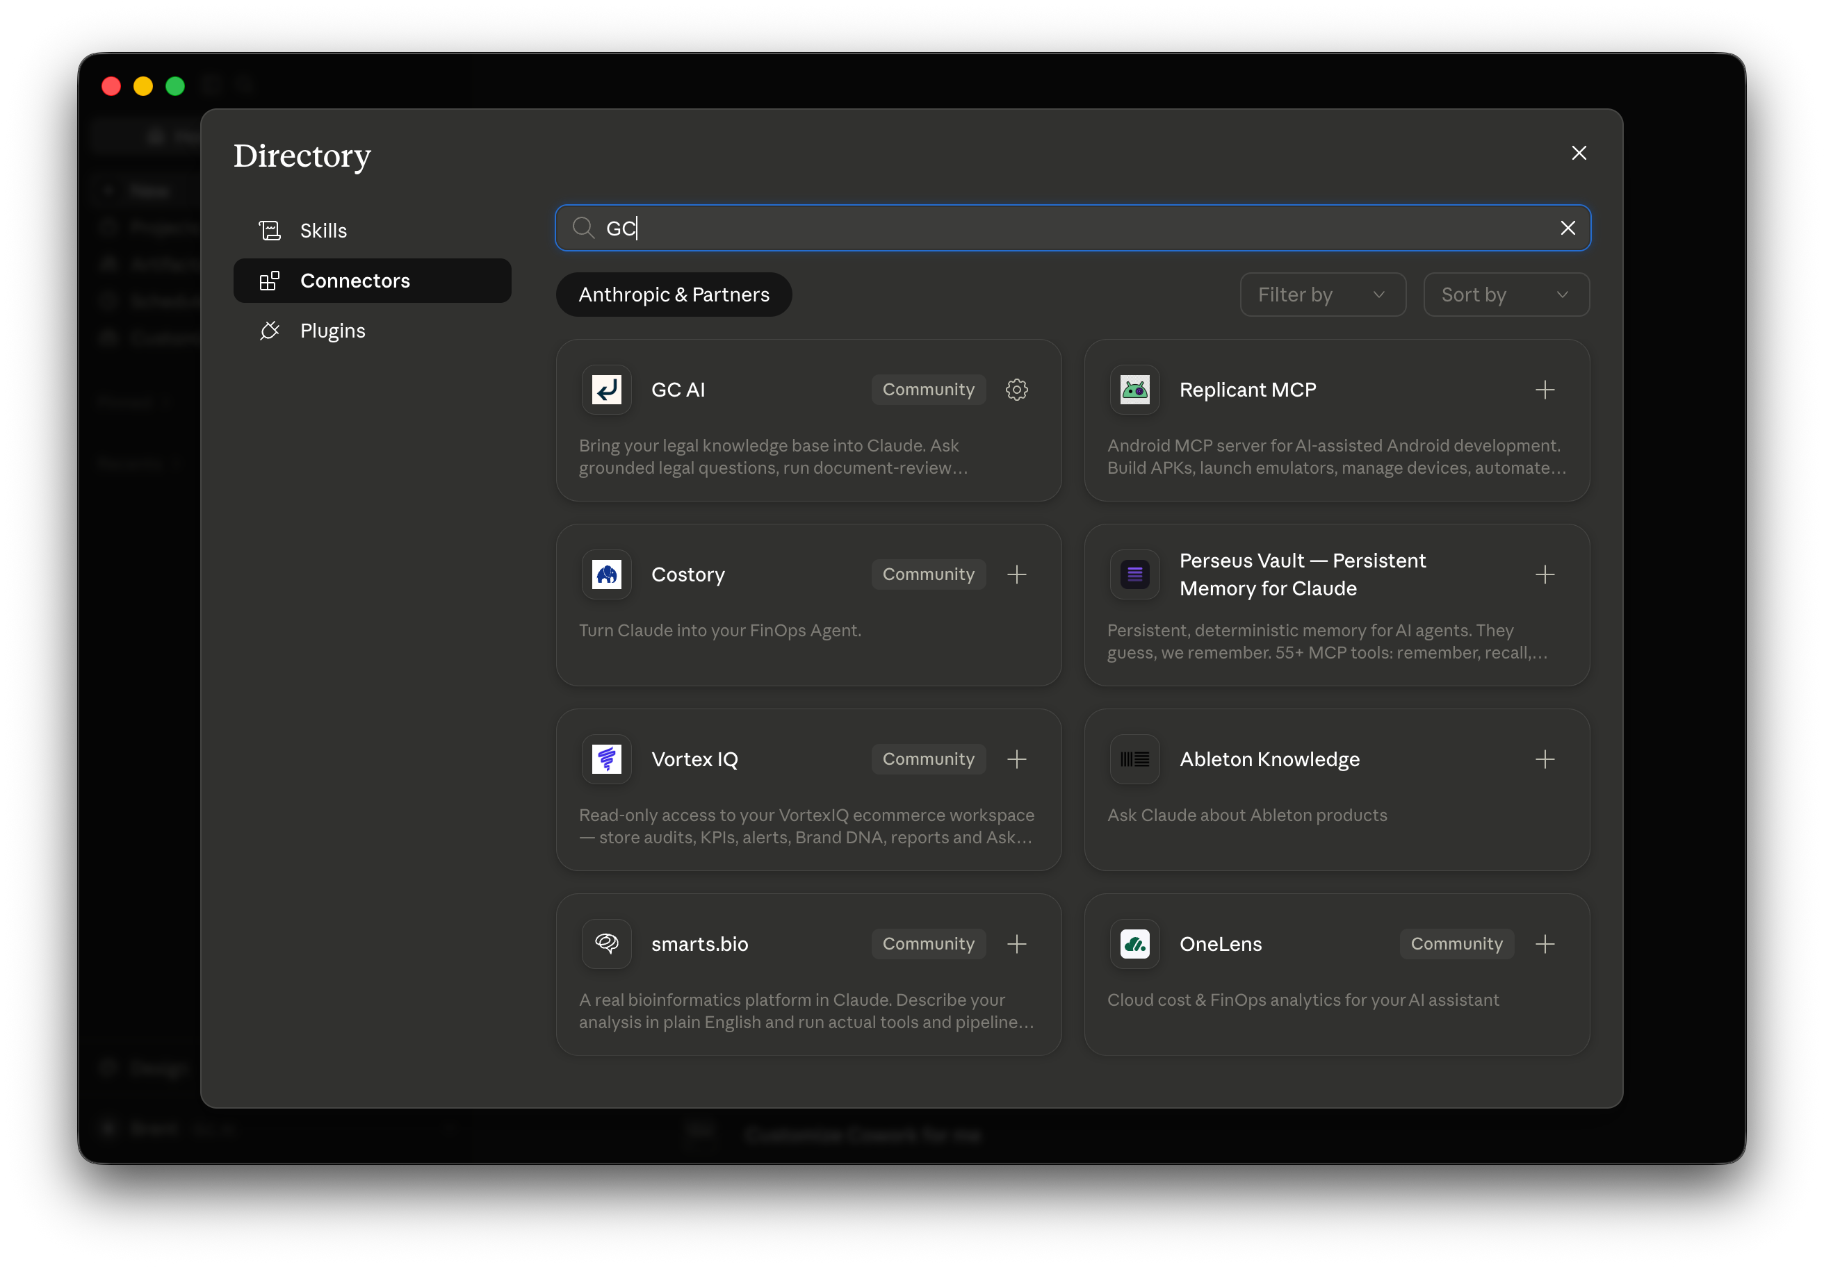Add the Replicant MCP connector
The image size is (1824, 1267).
coord(1545,390)
